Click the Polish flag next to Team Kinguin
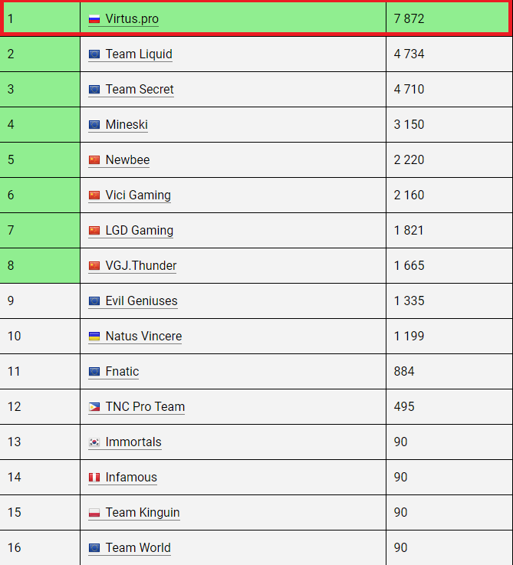Screen dimensions: 513x565 94,513
